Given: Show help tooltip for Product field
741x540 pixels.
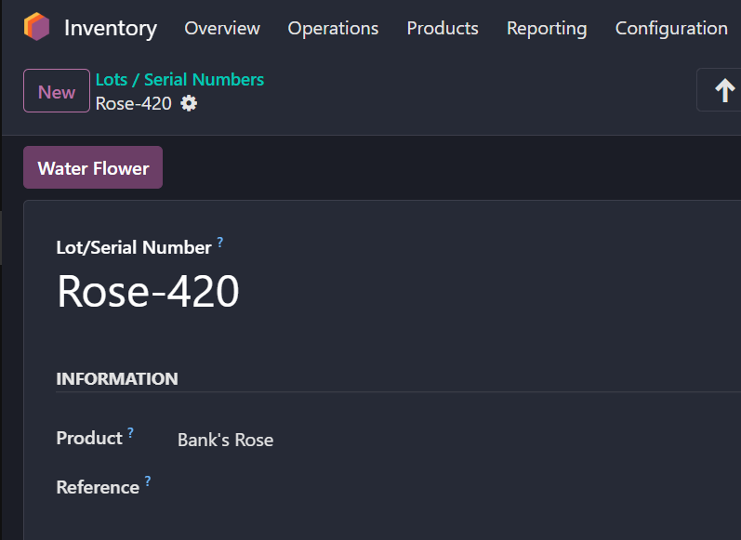Looking at the screenshot, I should [x=131, y=432].
